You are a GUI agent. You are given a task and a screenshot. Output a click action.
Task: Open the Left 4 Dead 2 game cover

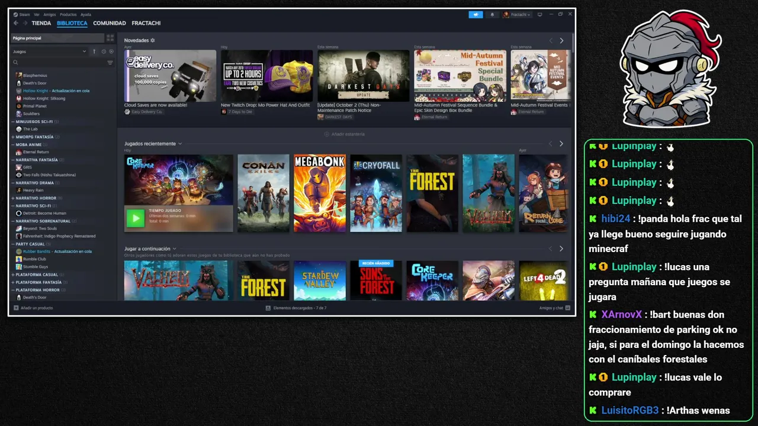coord(543,280)
